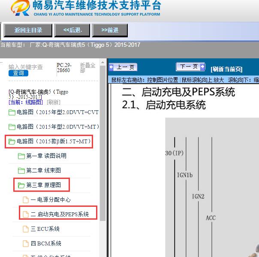This screenshot has height=257, width=259.
Task: Click the sidebar scrollbar up arrow
Action: pos(103,63)
